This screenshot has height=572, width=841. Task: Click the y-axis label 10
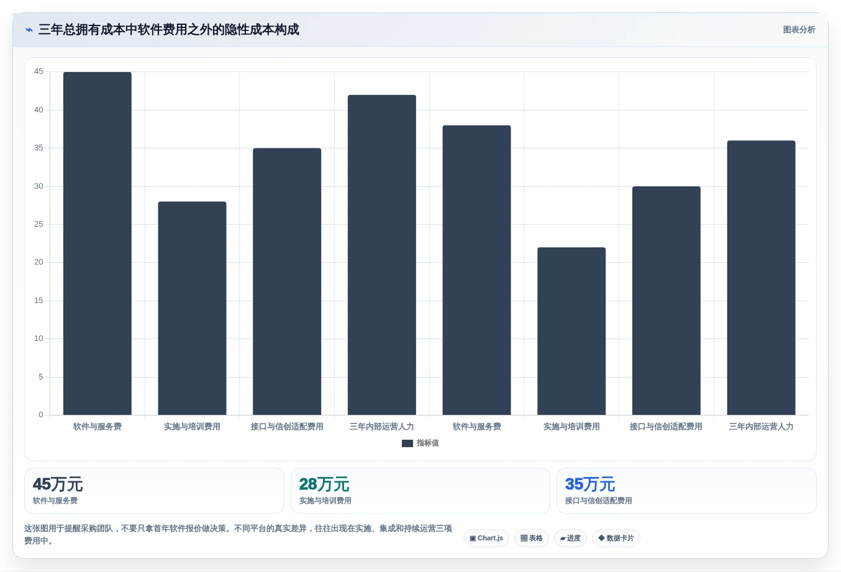[39, 338]
